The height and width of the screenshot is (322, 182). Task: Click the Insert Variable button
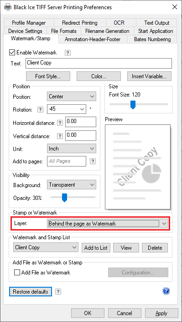149,76
